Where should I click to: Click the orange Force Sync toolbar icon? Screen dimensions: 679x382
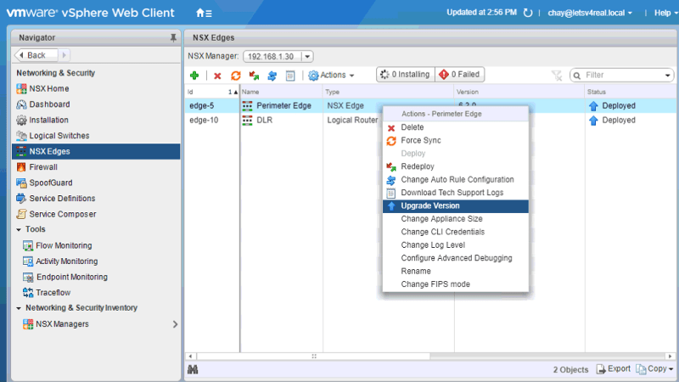(236, 76)
